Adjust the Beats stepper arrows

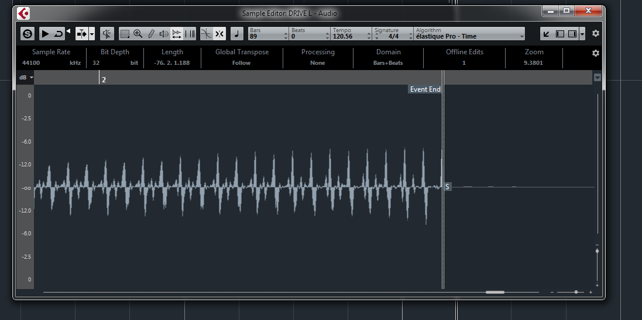pos(327,36)
